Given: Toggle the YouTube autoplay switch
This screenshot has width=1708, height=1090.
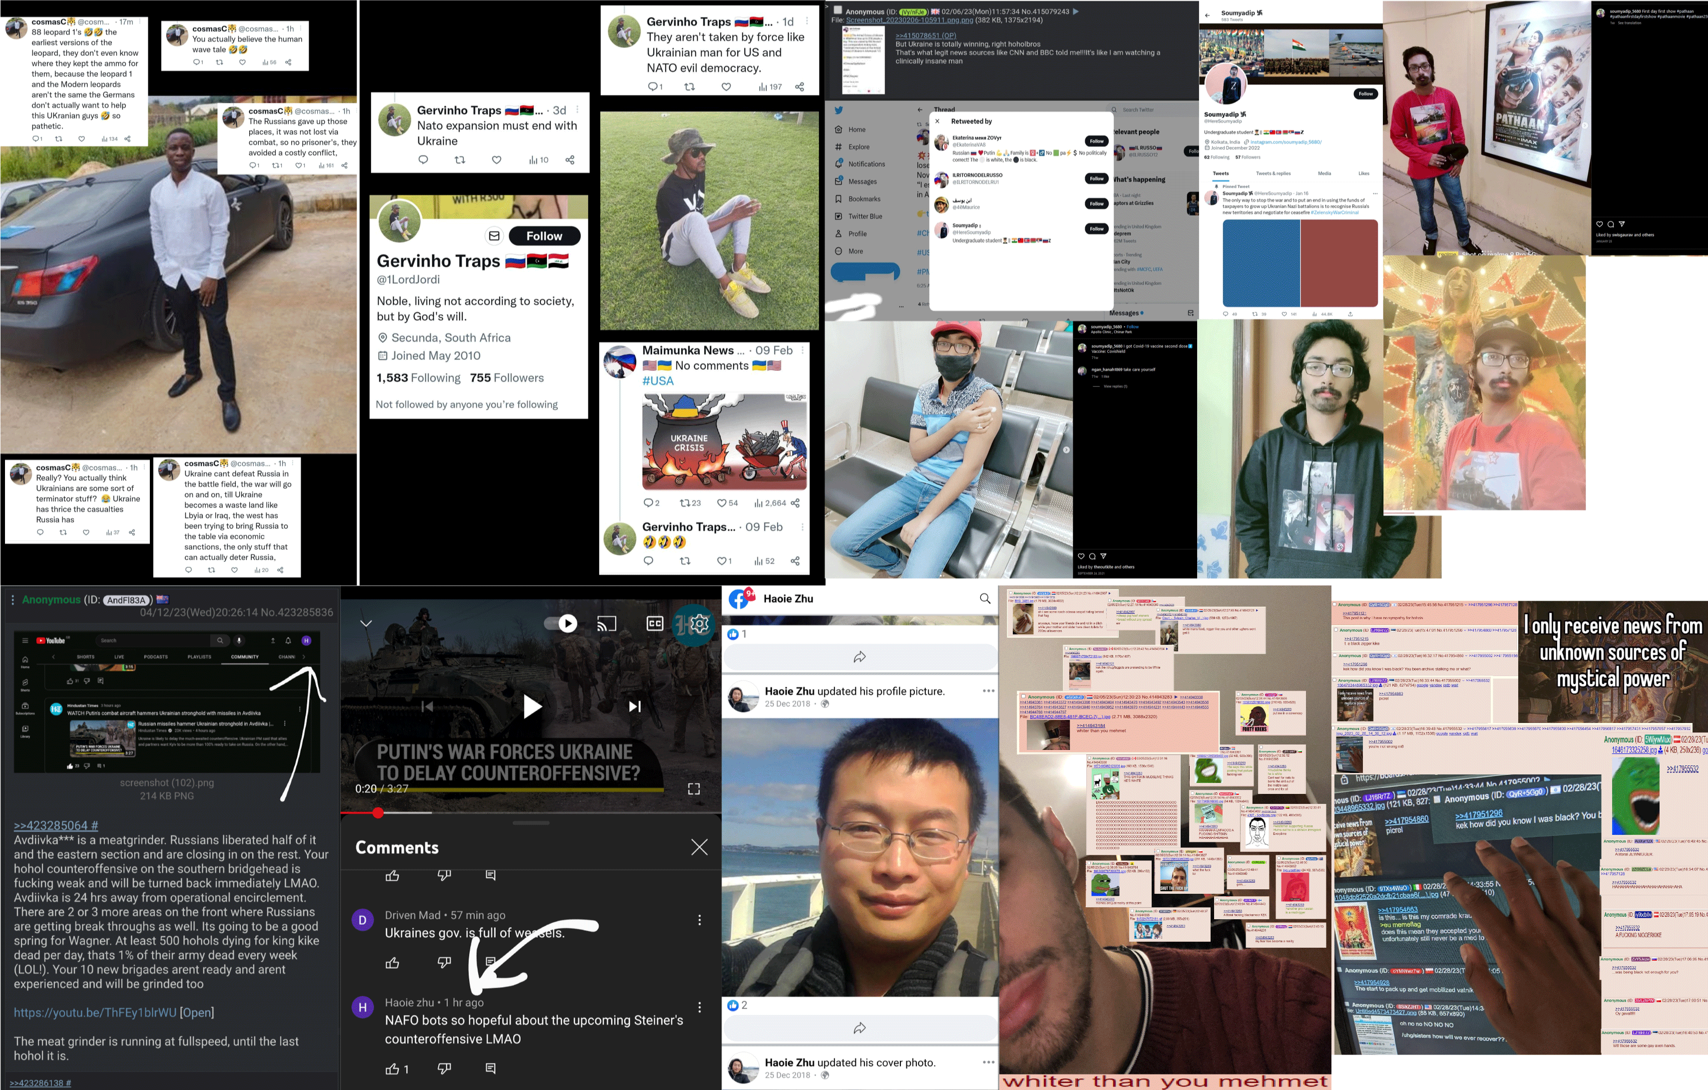Looking at the screenshot, I should pyautogui.click(x=560, y=624).
